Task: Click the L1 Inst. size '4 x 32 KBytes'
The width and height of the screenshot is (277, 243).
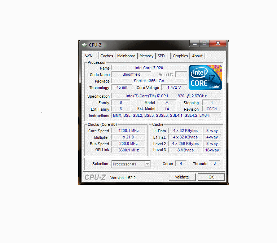Action: coord(185,137)
